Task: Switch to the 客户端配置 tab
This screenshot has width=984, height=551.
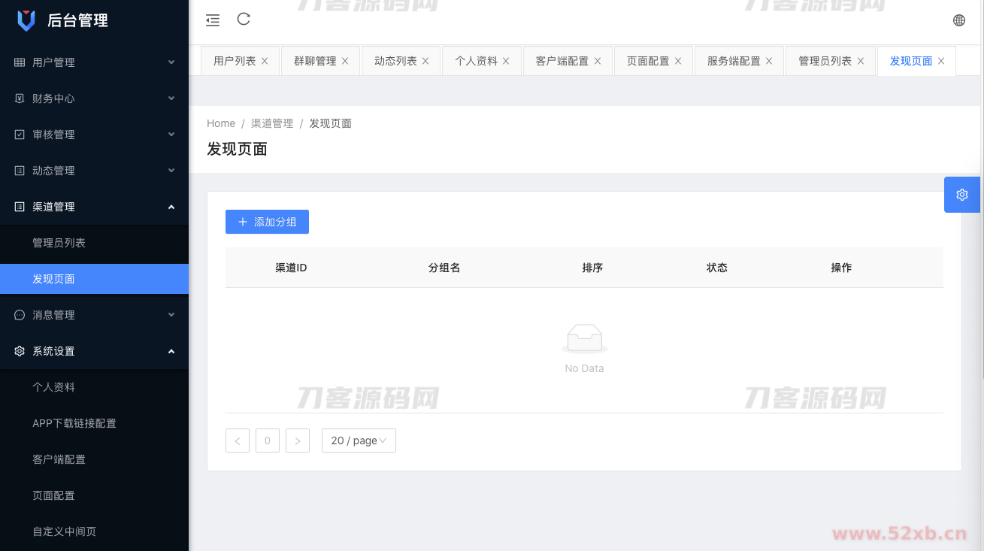Action: tap(562, 60)
